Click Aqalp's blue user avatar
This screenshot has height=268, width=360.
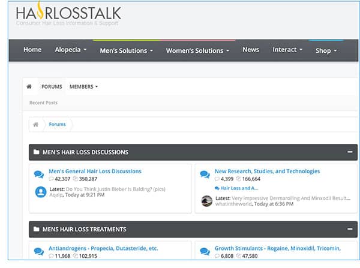41,192
